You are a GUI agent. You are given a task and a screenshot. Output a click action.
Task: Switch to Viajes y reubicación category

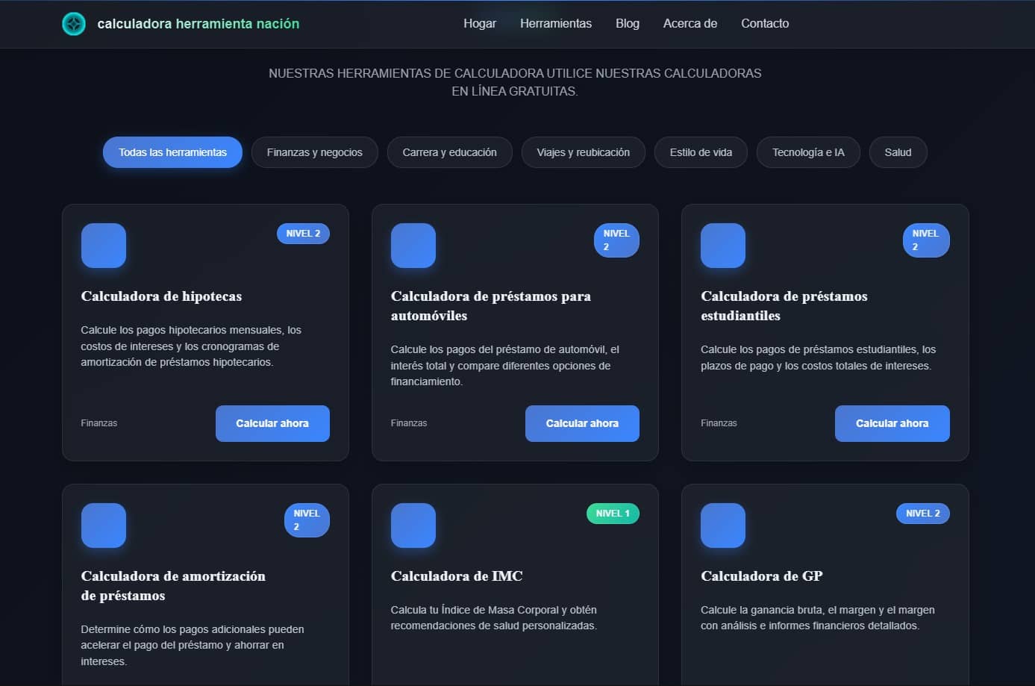point(583,152)
